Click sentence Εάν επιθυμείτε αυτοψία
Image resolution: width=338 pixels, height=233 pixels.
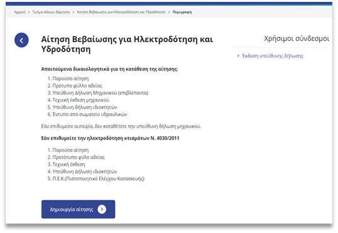(121, 126)
